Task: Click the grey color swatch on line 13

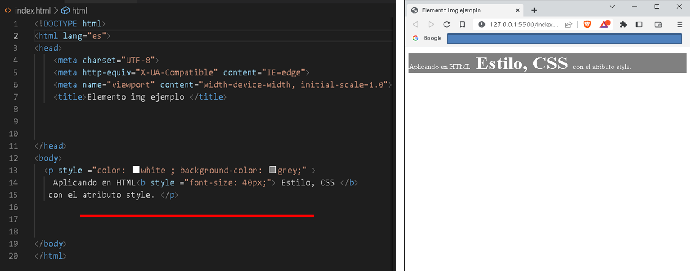Action: [272, 170]
